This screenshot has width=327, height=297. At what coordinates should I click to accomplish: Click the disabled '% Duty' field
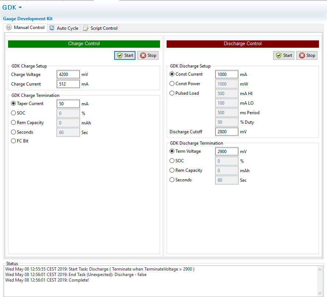point(227,122)
